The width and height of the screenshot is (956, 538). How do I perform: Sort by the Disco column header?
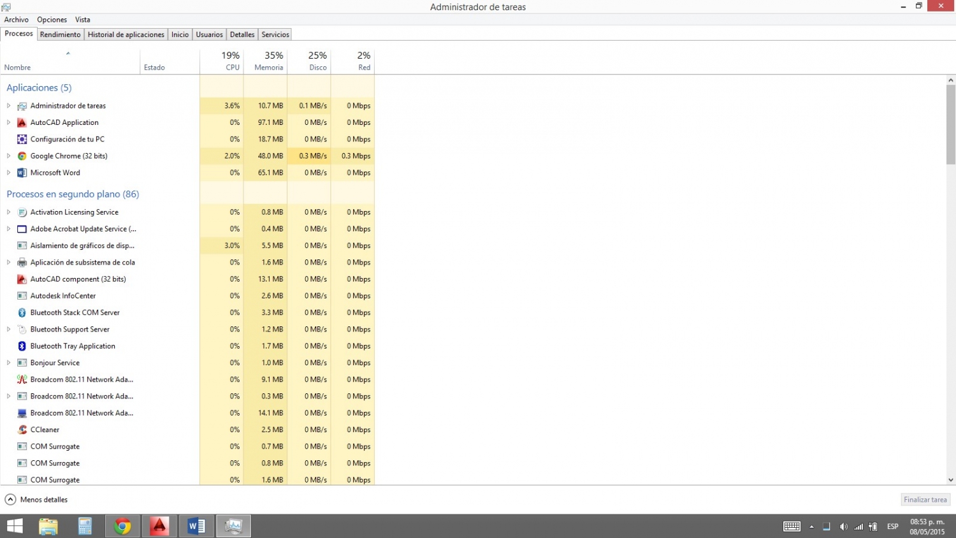309,61
